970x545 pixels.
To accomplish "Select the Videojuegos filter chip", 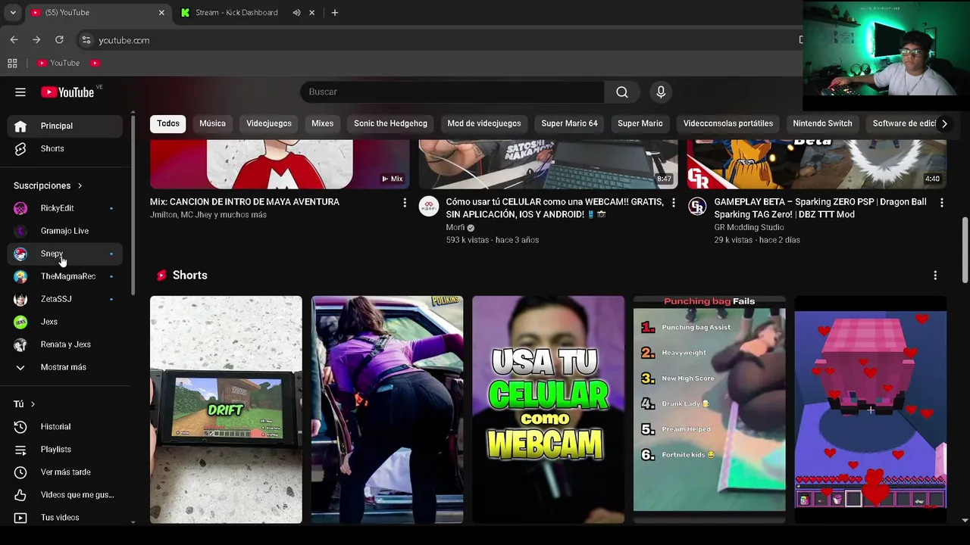I will pyautogui.click(x=269, y=123).
